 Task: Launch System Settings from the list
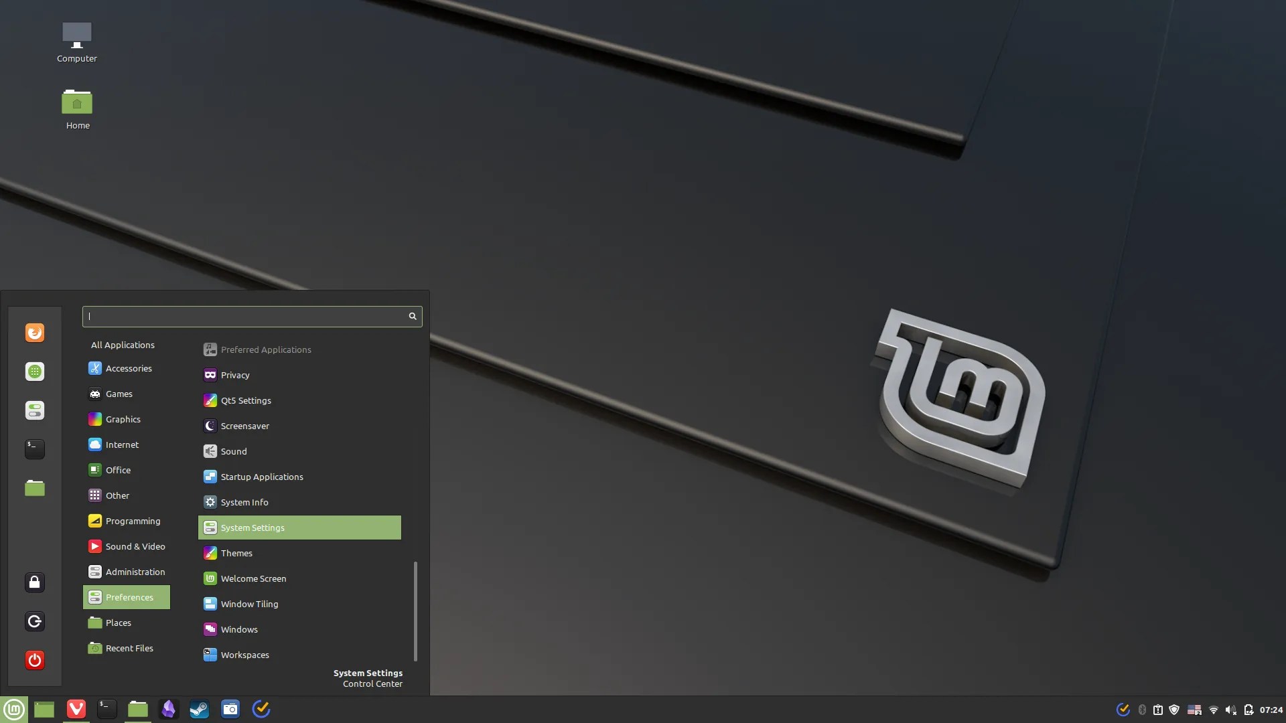(x=253, y=528)
